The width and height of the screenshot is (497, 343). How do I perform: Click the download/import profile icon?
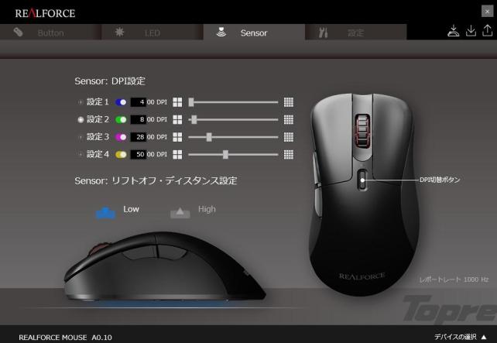pyautogui.click(x=471, y=31)
